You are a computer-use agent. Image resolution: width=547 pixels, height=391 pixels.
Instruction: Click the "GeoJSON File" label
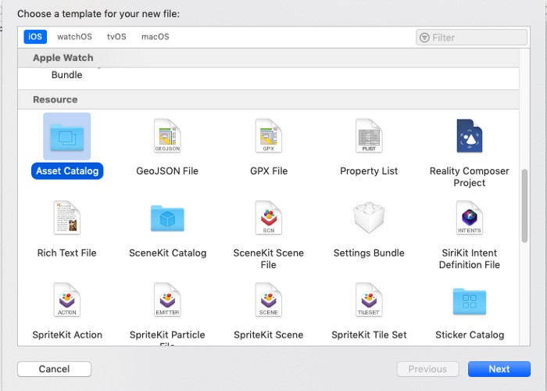tap(167, 171)
